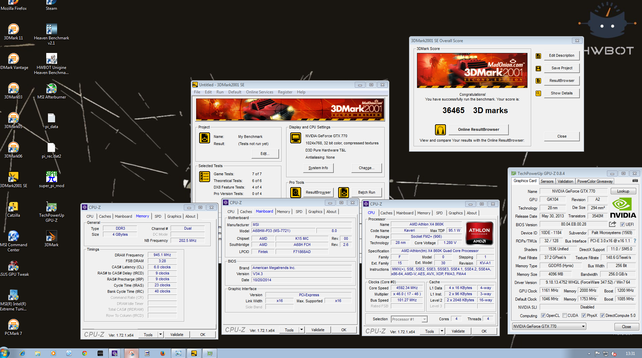Open the 3DMark03 desktop shortcut

coord(13,91)
